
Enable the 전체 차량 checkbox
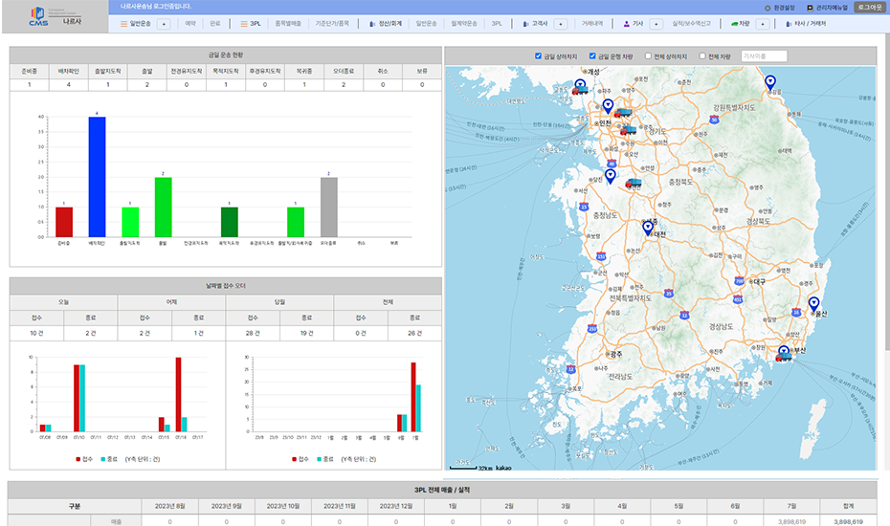(702, 55)
